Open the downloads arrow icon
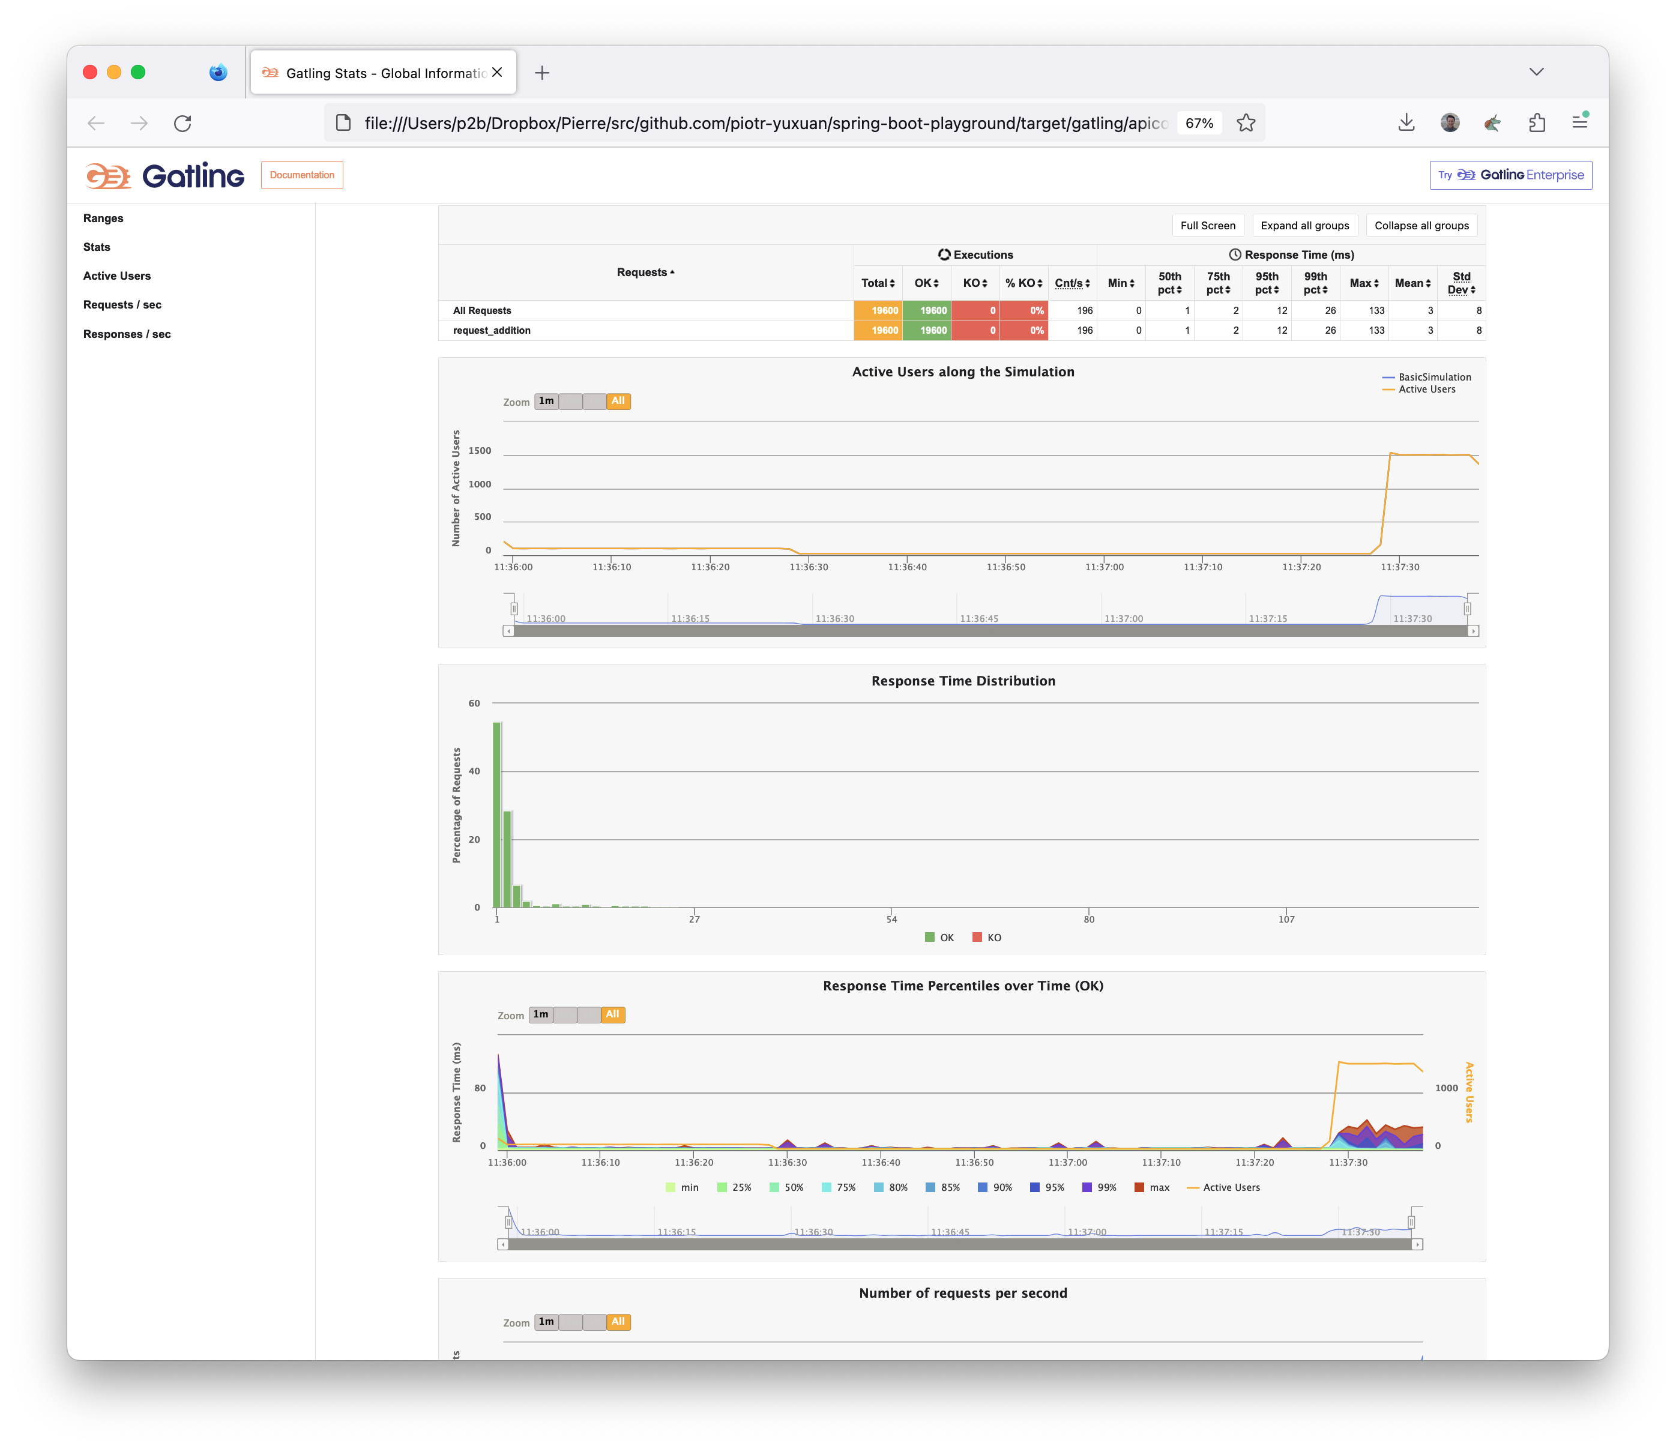This screenshot has height=1449, width=1676. 1406,123
